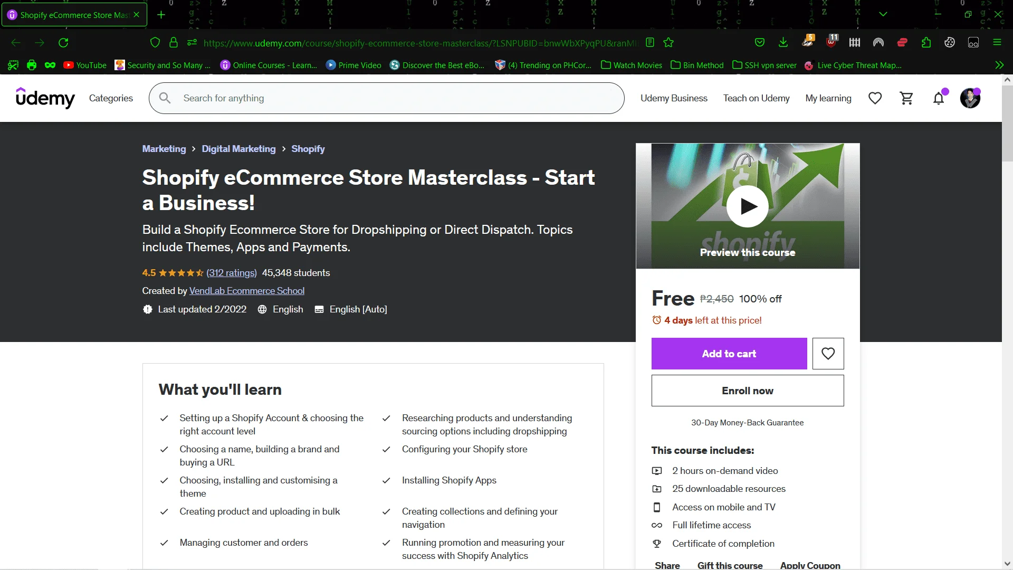Open Watch Movies bookmark folder
The height and width of the screenshot is (570, 1013).
[632, 65]
